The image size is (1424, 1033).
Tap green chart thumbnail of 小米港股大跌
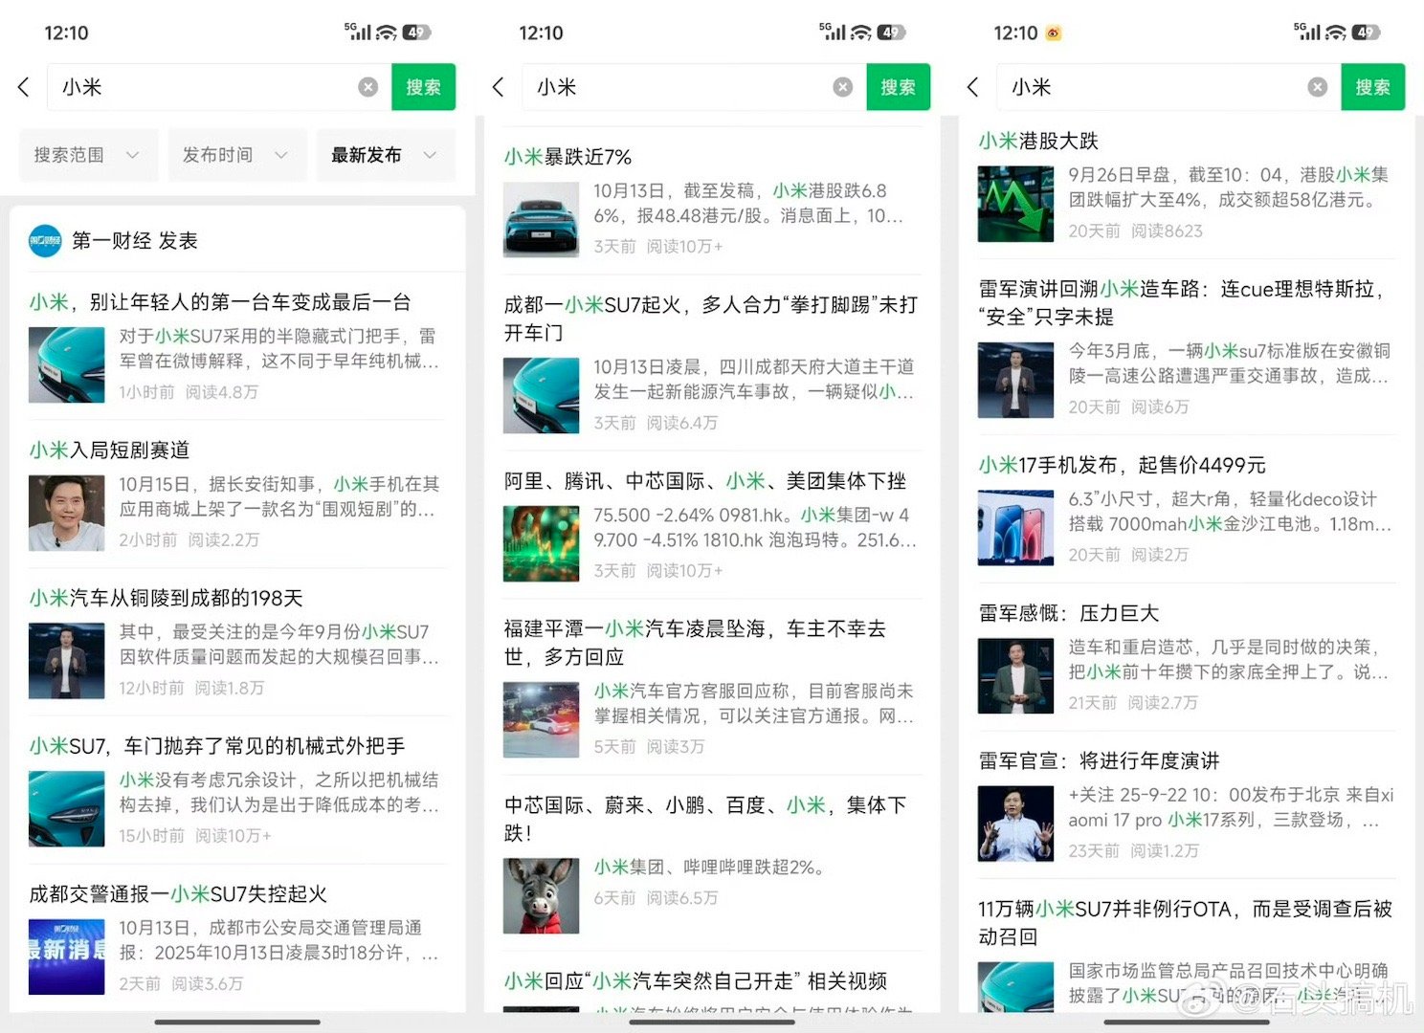pos(1016,204)
